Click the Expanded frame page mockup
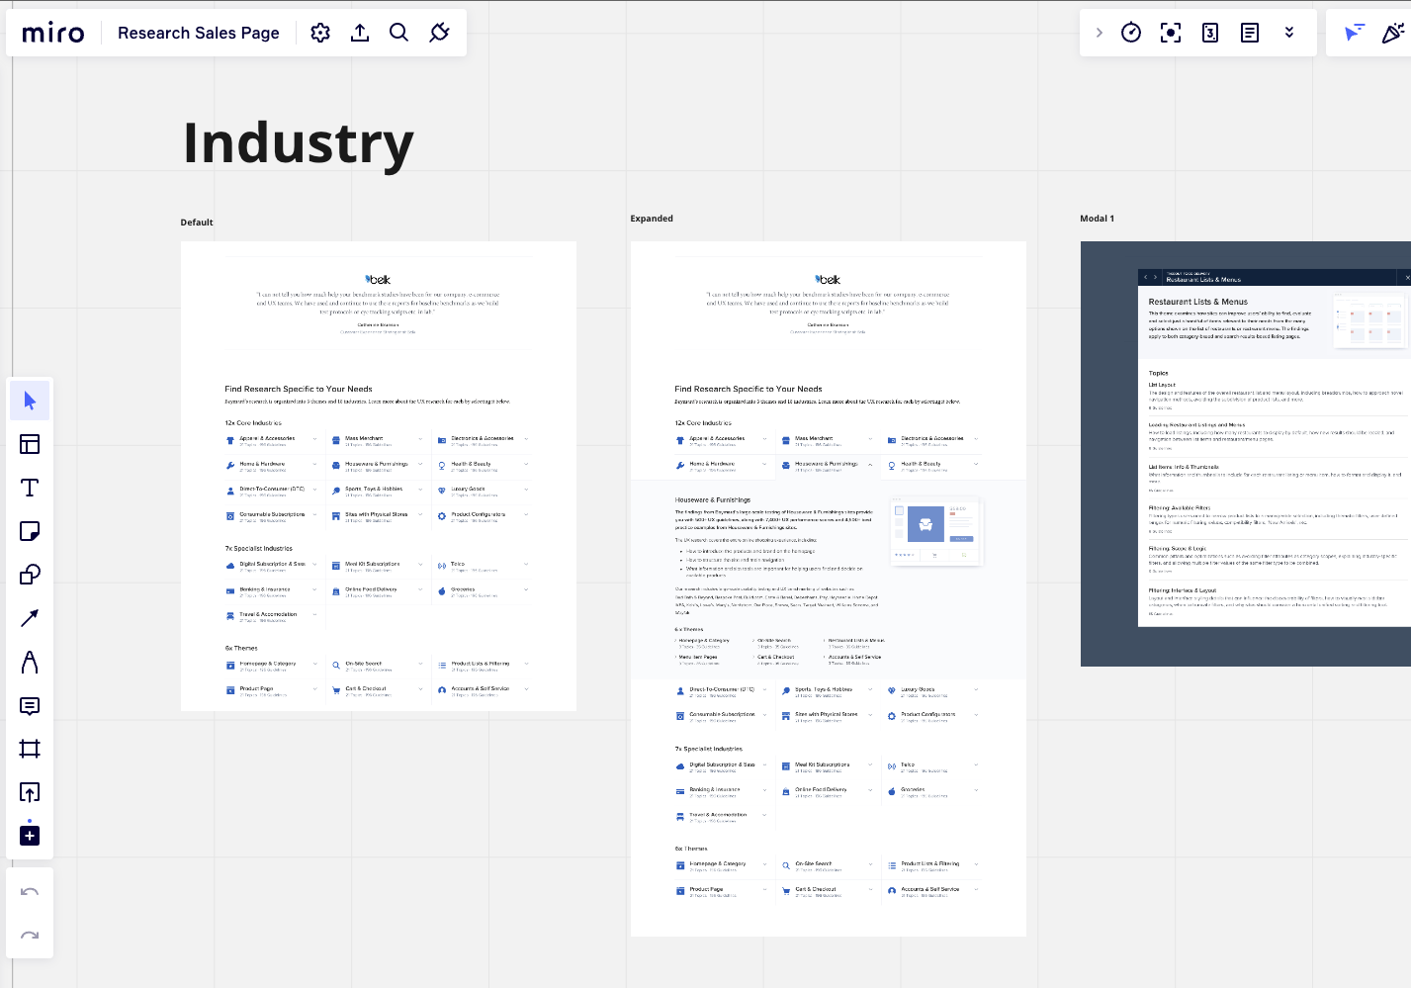This screenshot has height=988, width=1411. [x=829, y=588]
